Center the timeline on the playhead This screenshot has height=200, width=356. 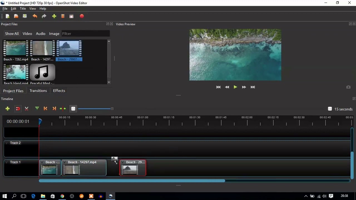63,109
